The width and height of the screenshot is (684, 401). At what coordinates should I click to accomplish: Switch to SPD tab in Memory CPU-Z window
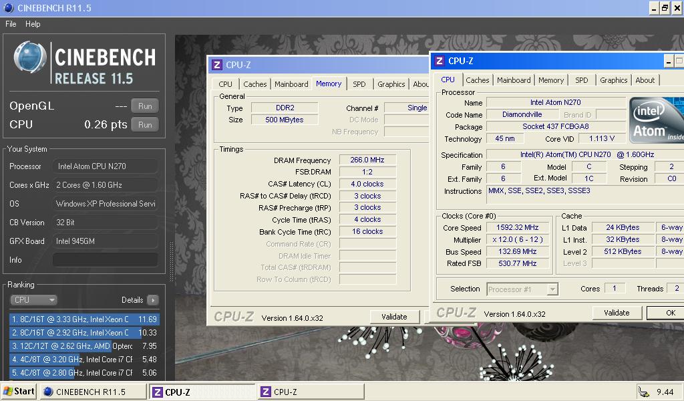click(x=359, y=84)
